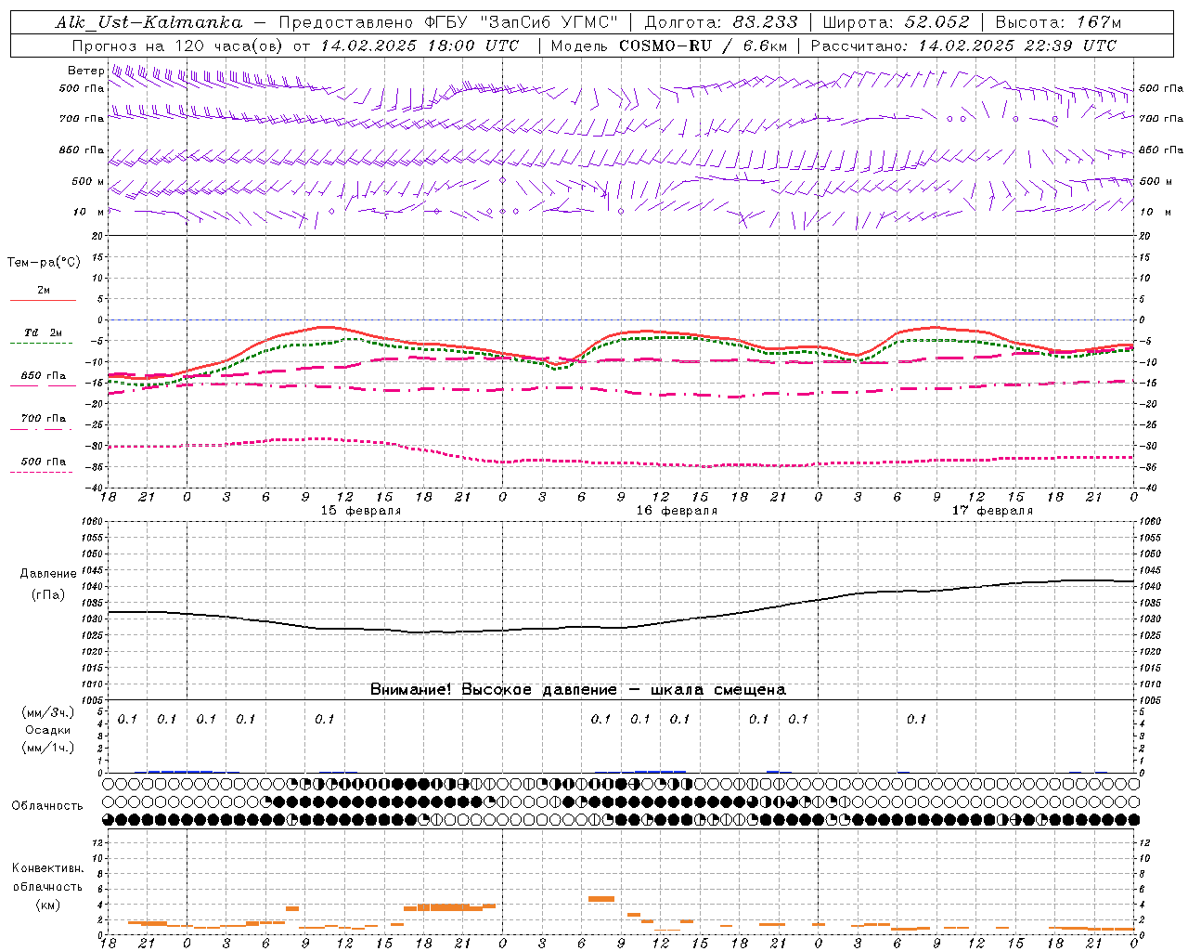Click the dash-dot line under '700 гПа' legend
Image resolution: width=1188 pixels, height=951 pixels.
42,429
